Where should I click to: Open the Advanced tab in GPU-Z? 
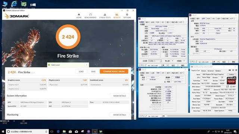210,71
